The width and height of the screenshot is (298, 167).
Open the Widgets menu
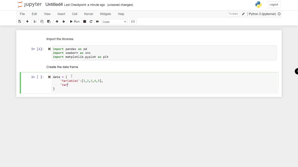(x=105, y=14)
